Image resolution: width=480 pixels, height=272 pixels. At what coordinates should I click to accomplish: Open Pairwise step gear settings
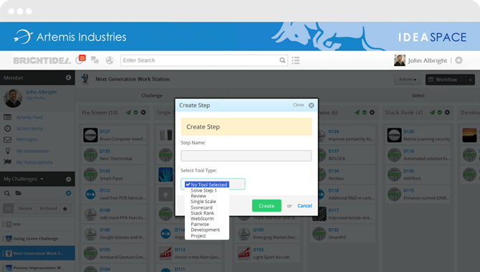372,113
